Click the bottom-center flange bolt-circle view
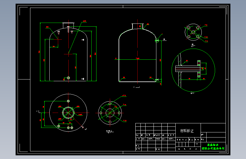The height and width of the screenshot is (159, 246). pyautogui.click(x=110, y=113)
